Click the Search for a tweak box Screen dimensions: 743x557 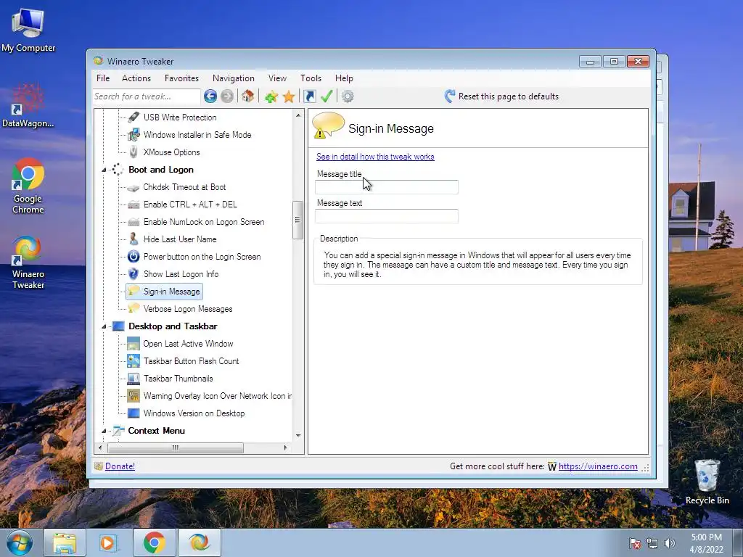point(147,96)
